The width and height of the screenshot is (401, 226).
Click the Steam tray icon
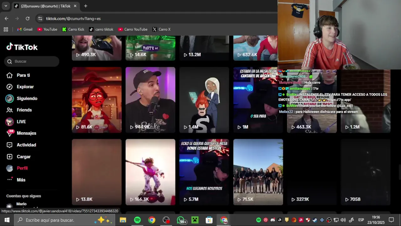(x=315, y=220)
